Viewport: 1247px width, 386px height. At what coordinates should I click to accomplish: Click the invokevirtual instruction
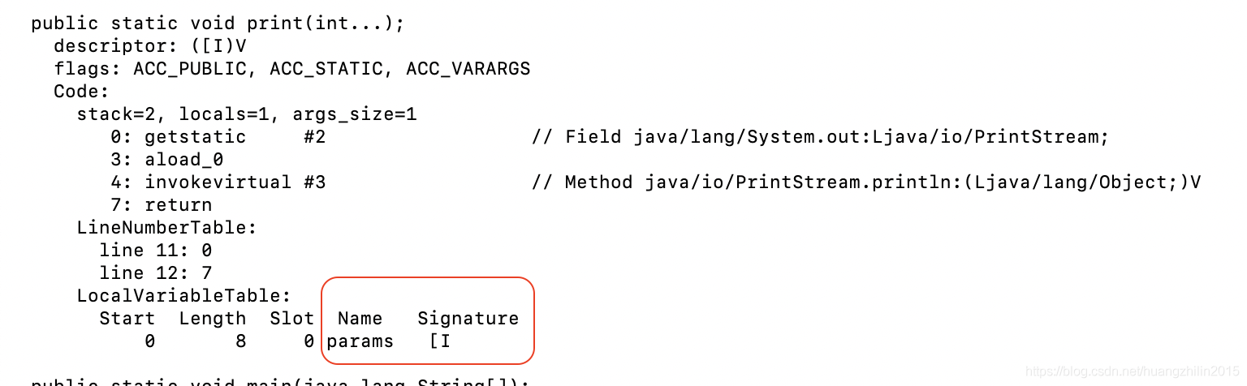coord(218,182)
